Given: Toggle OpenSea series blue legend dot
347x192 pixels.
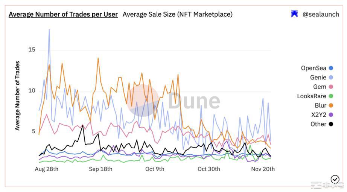Looking at the screenshot, I should (331, 68).
